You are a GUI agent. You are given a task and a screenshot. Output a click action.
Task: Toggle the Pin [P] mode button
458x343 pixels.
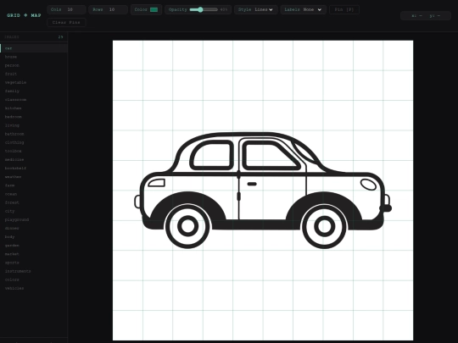pos(344,9)
